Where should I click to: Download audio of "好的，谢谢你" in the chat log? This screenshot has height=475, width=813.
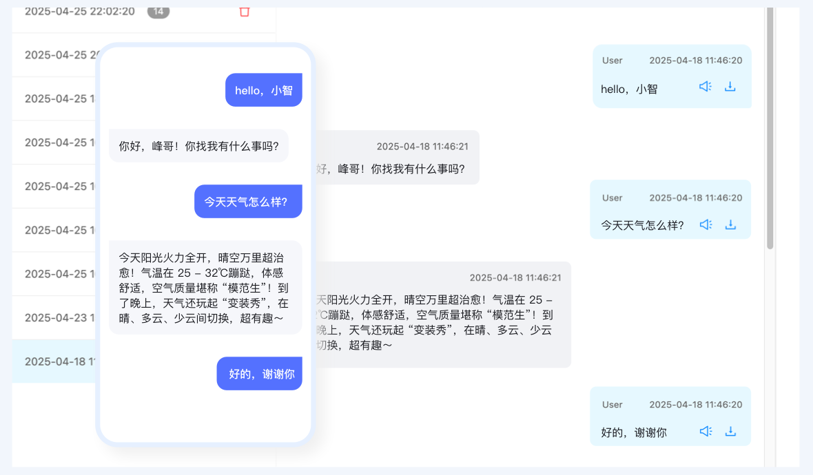point(730,431)
